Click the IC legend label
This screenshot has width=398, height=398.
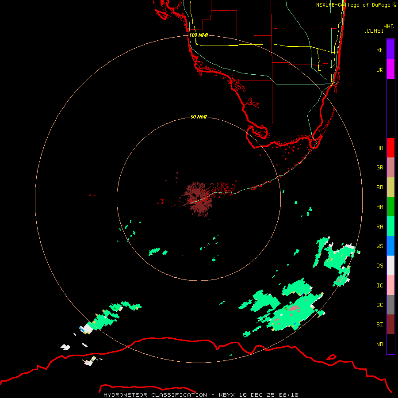pos(379,286)
